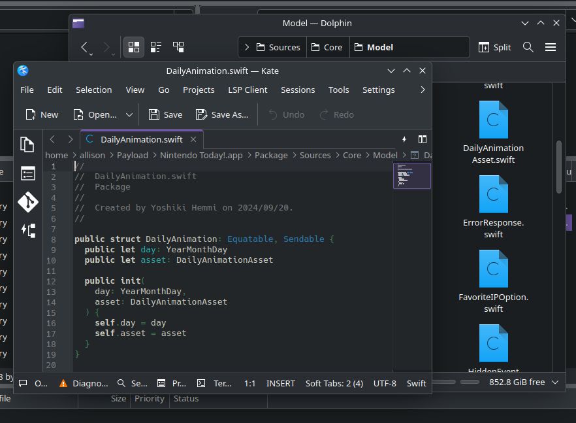Click the 'Package' breadcrumb in Kate path
The width and height of the screenshot is (576, 423).
click(271, 156)
